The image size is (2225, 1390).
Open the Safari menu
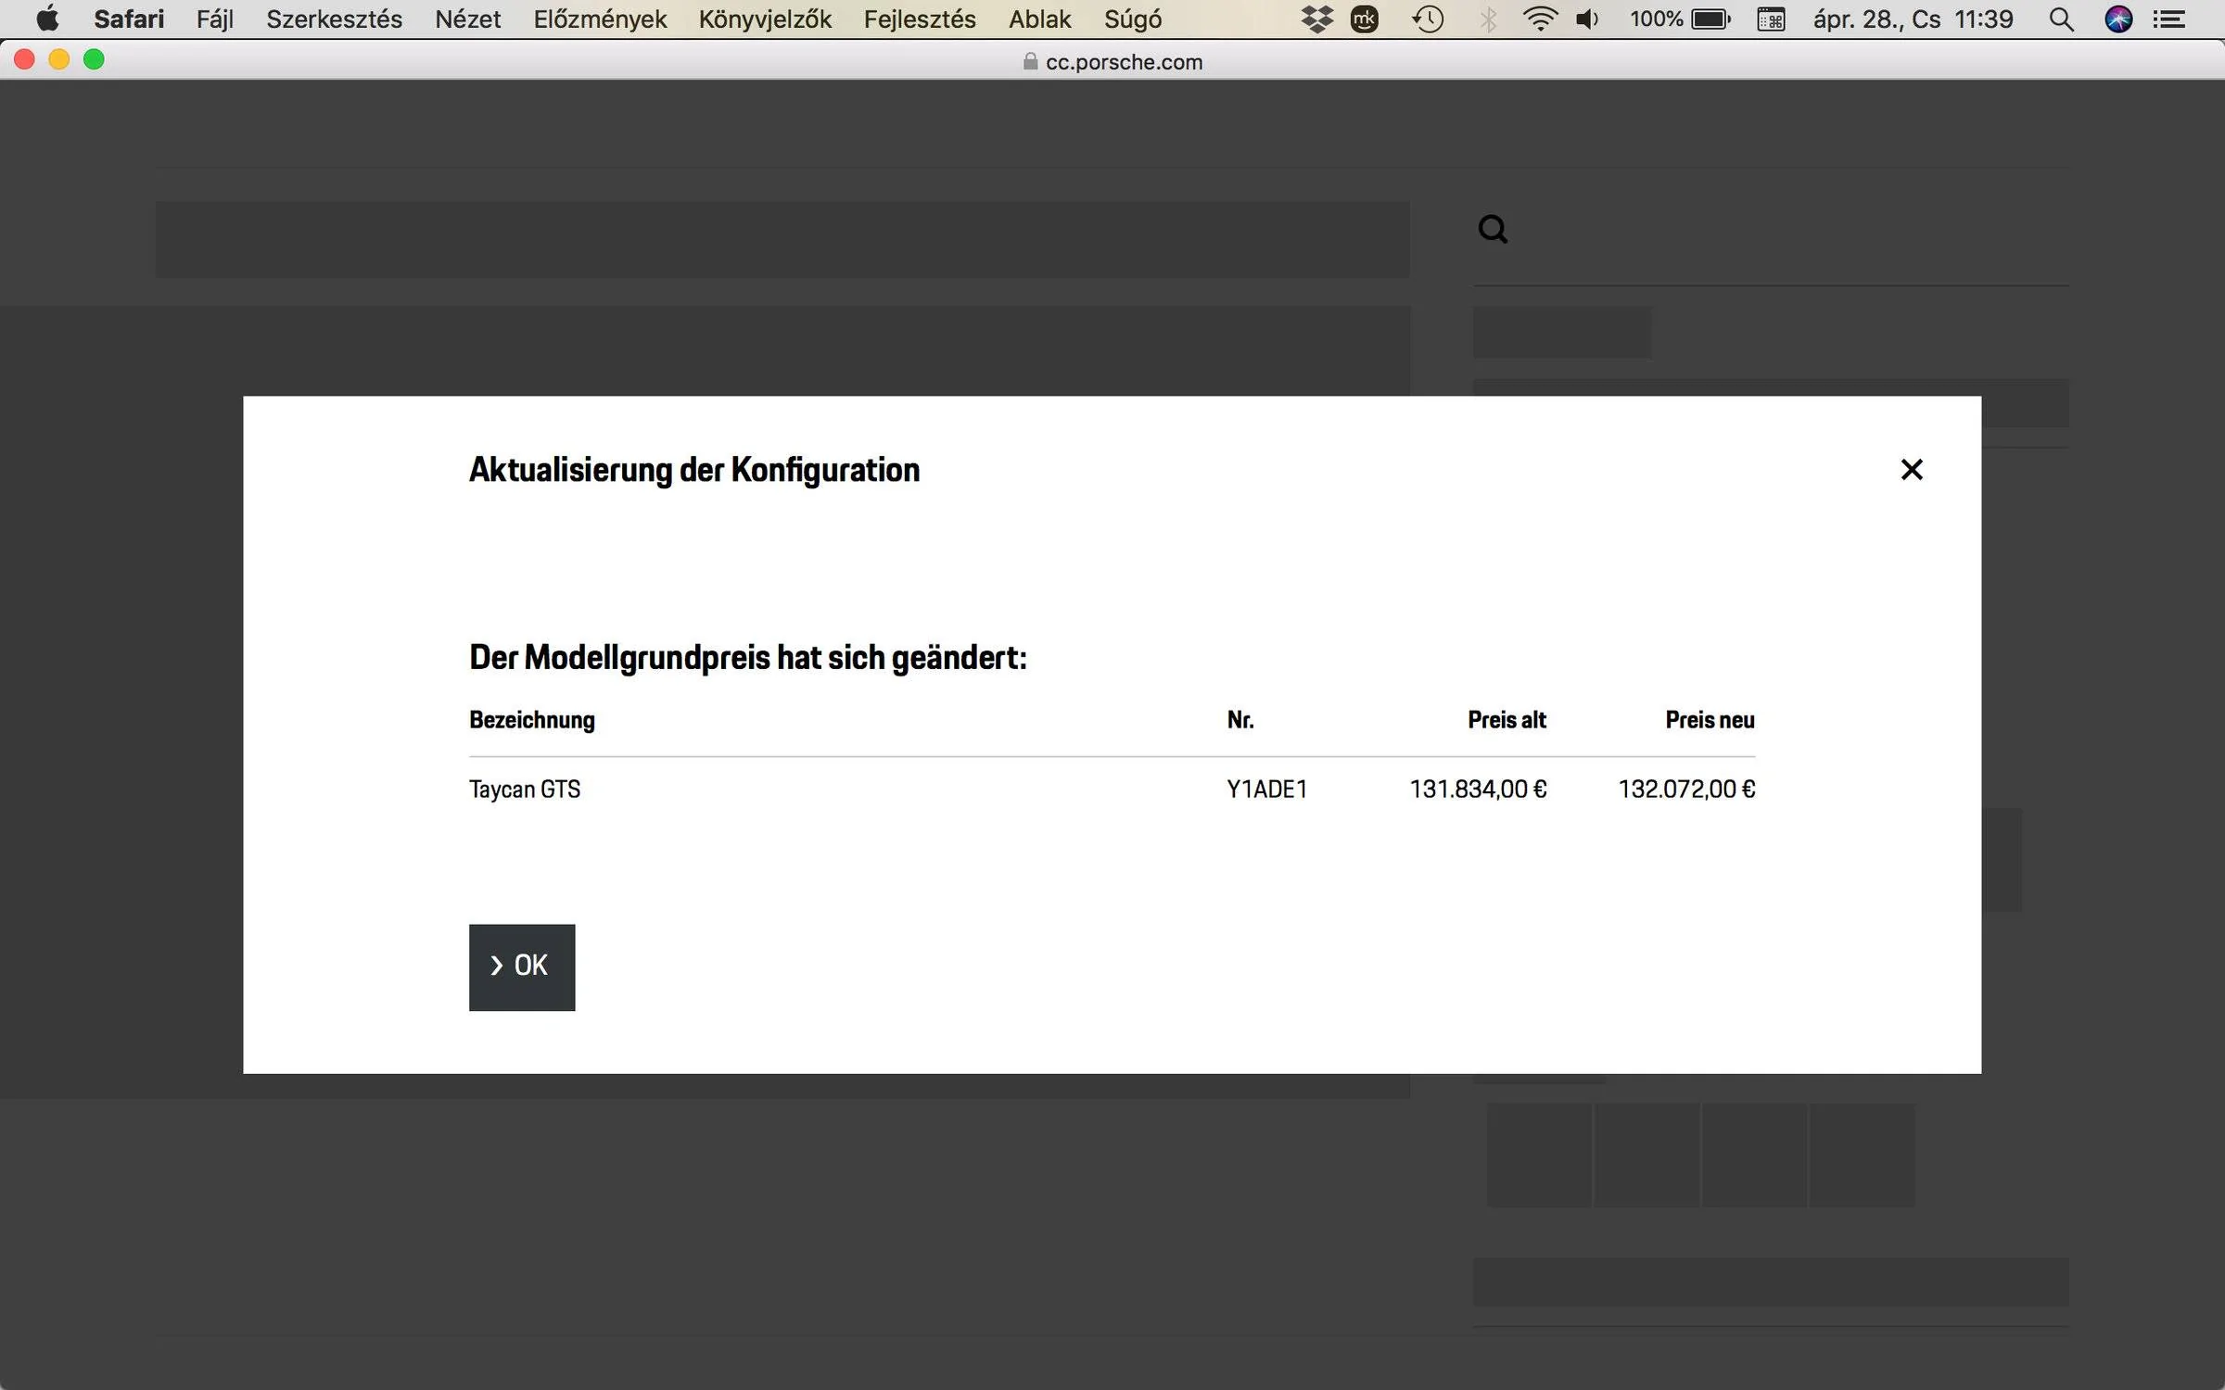[129, 19]
